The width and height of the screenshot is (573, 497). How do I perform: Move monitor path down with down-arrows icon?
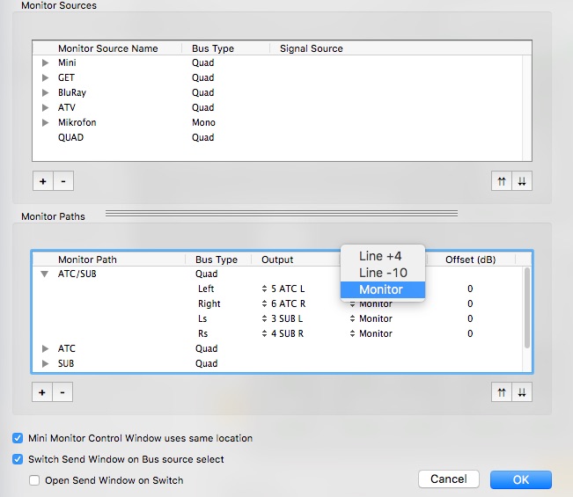pyautogui.click(x=522, y=392)
